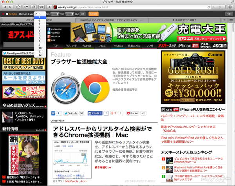Click the site favicon in the address bar

55,7
